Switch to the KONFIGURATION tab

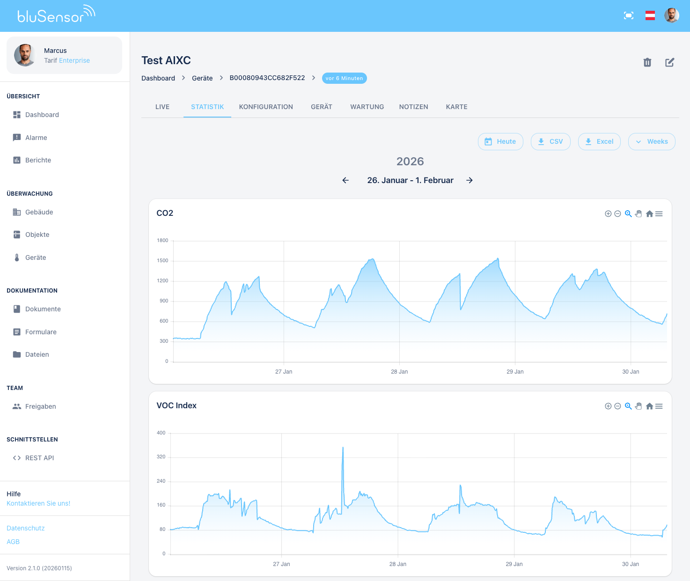(266, 107)
